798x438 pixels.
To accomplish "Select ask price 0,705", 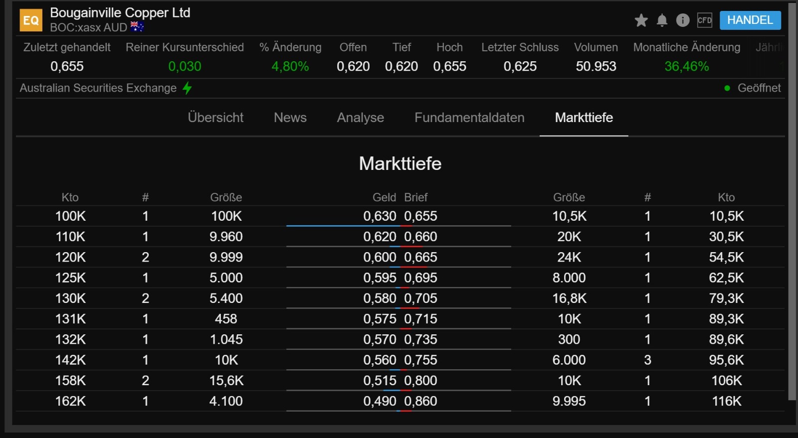I will 420,298.
